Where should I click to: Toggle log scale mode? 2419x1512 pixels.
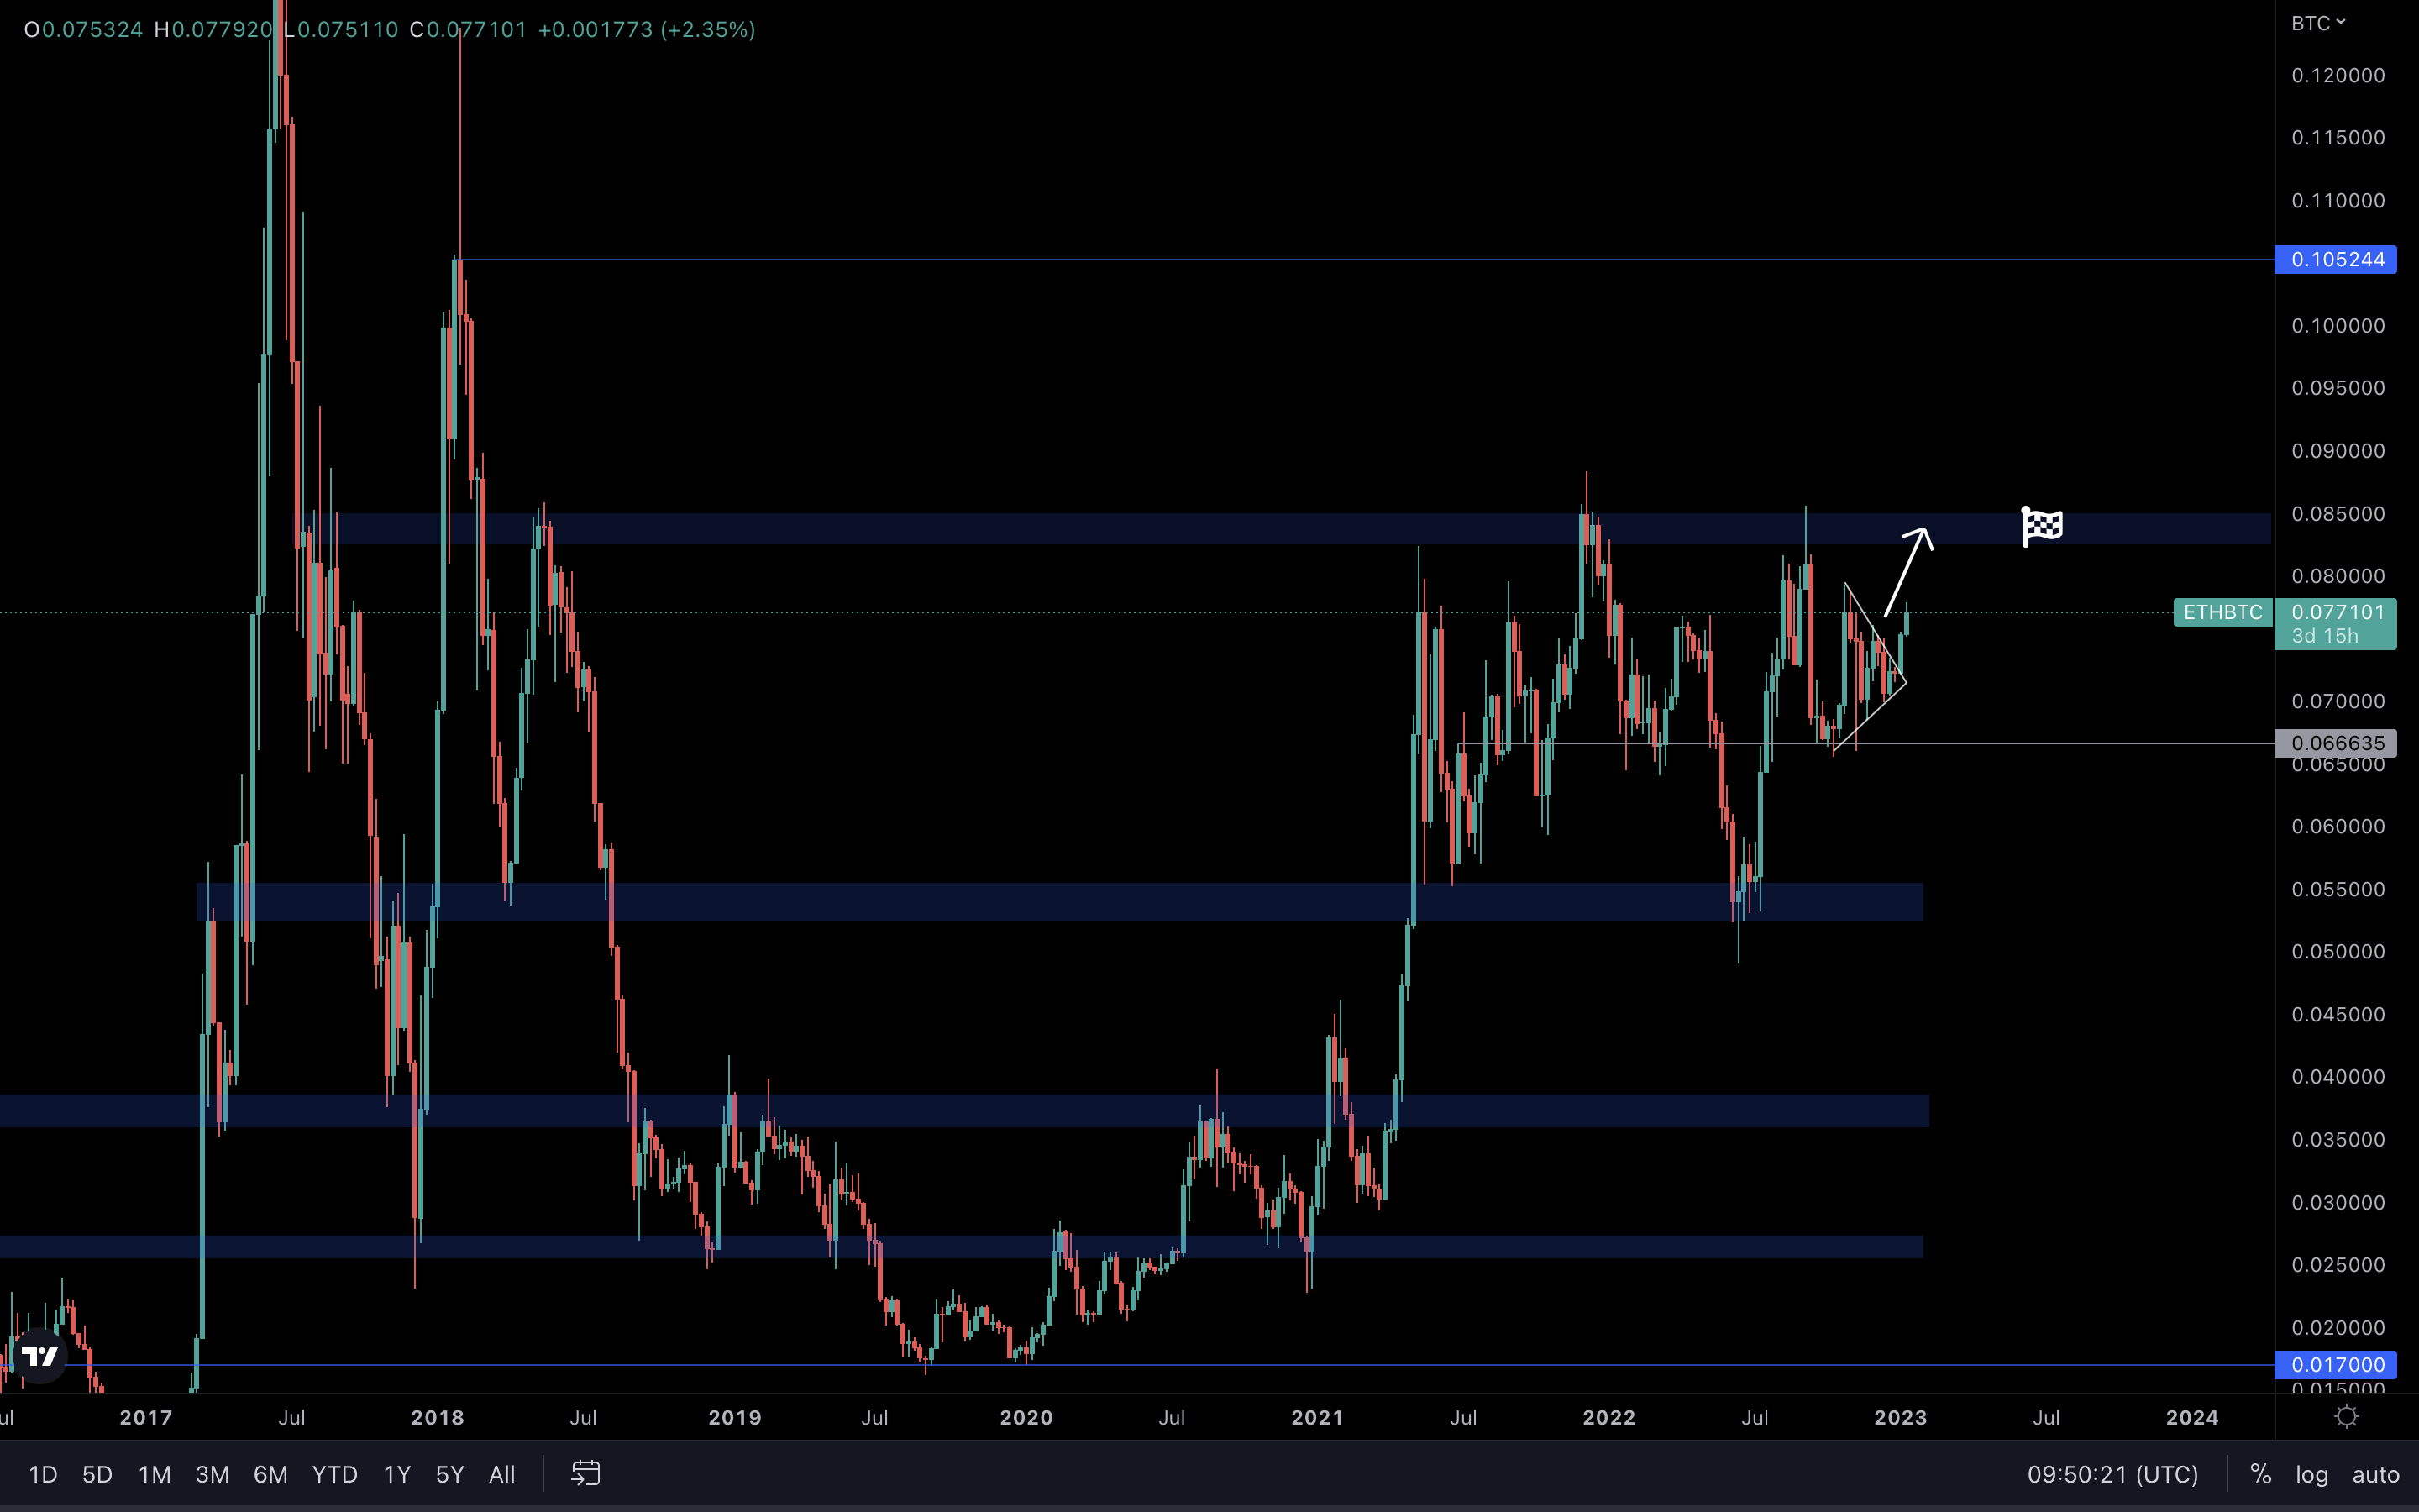click(x=2311, y=1474)
